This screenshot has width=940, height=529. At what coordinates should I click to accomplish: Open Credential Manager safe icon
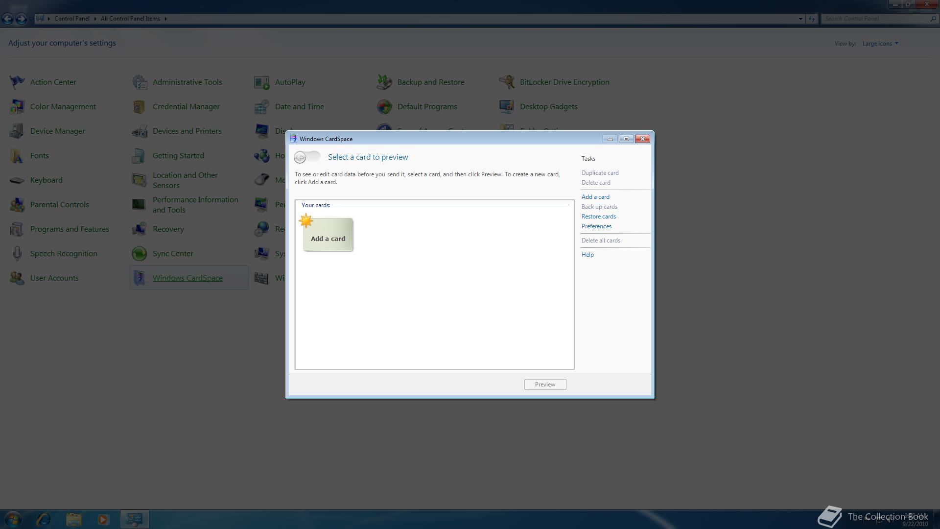(x=140, y=106)
